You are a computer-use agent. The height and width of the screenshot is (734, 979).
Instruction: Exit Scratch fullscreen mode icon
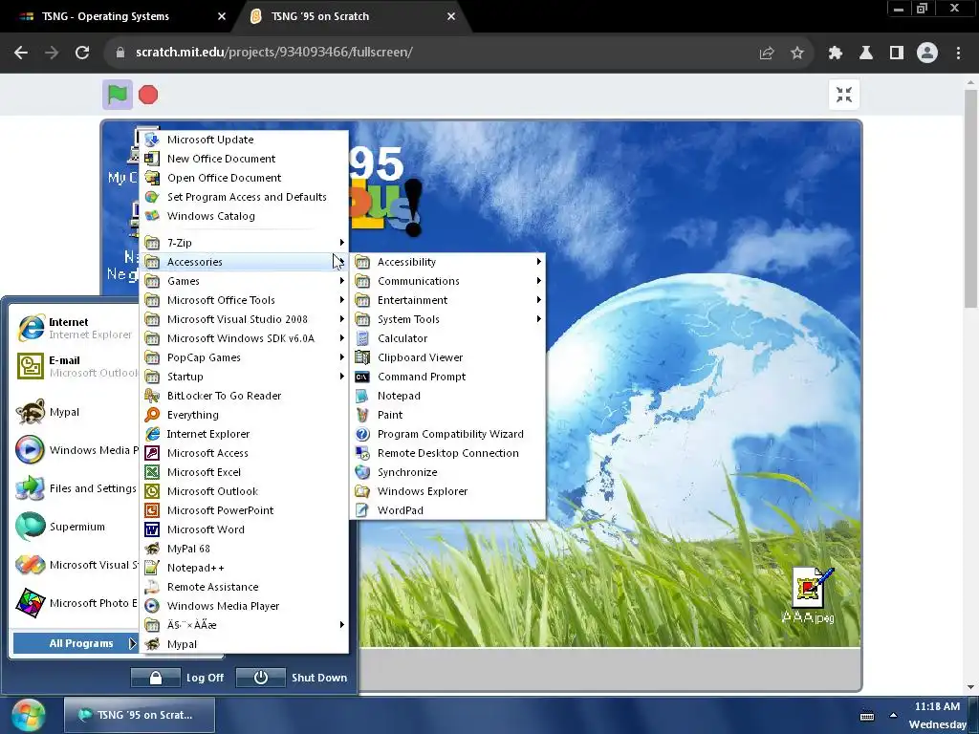pyautogui.click(x=844, y=95)
